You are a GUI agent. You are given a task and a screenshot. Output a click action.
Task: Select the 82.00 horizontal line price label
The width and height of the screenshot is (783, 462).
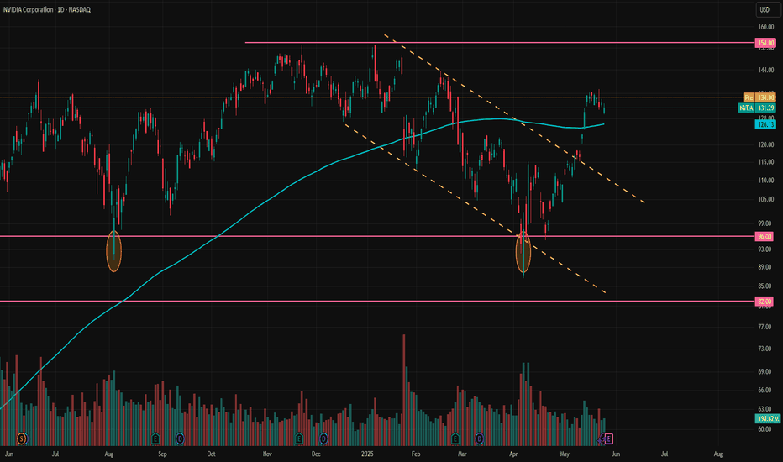(765, 302)
